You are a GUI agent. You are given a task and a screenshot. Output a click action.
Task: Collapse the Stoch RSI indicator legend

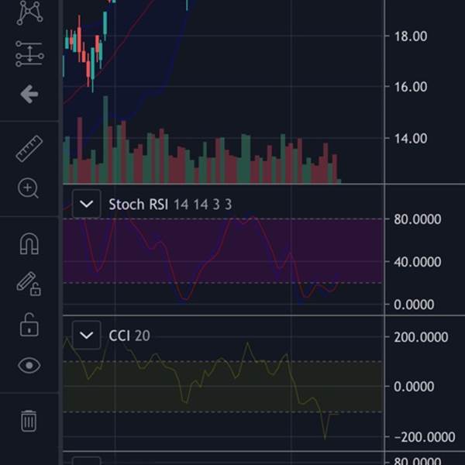tap(86, 204)
